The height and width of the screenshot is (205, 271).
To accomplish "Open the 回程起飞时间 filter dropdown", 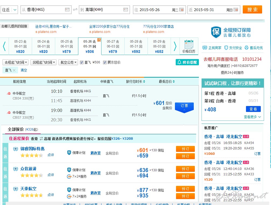I will point(44,62).
